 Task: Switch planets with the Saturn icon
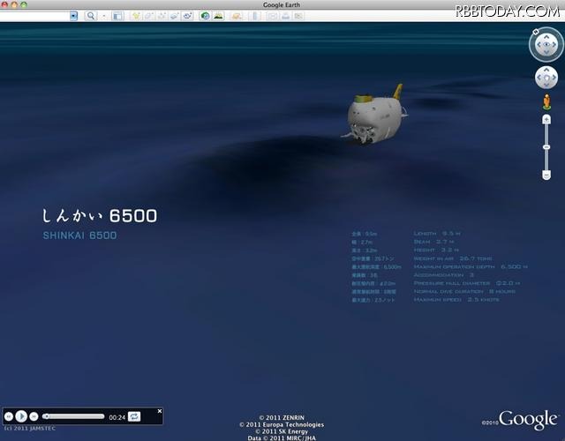click(x=237, y=16)
